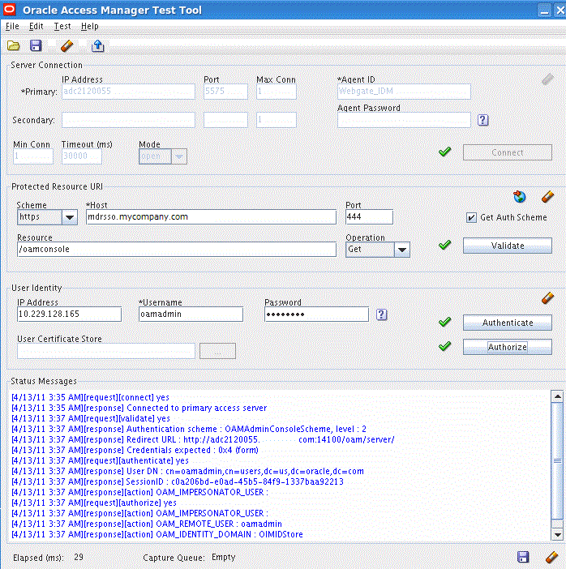Click the Validate button
Image resolution: width=566 pixels, height=569 pixels.
507,246
